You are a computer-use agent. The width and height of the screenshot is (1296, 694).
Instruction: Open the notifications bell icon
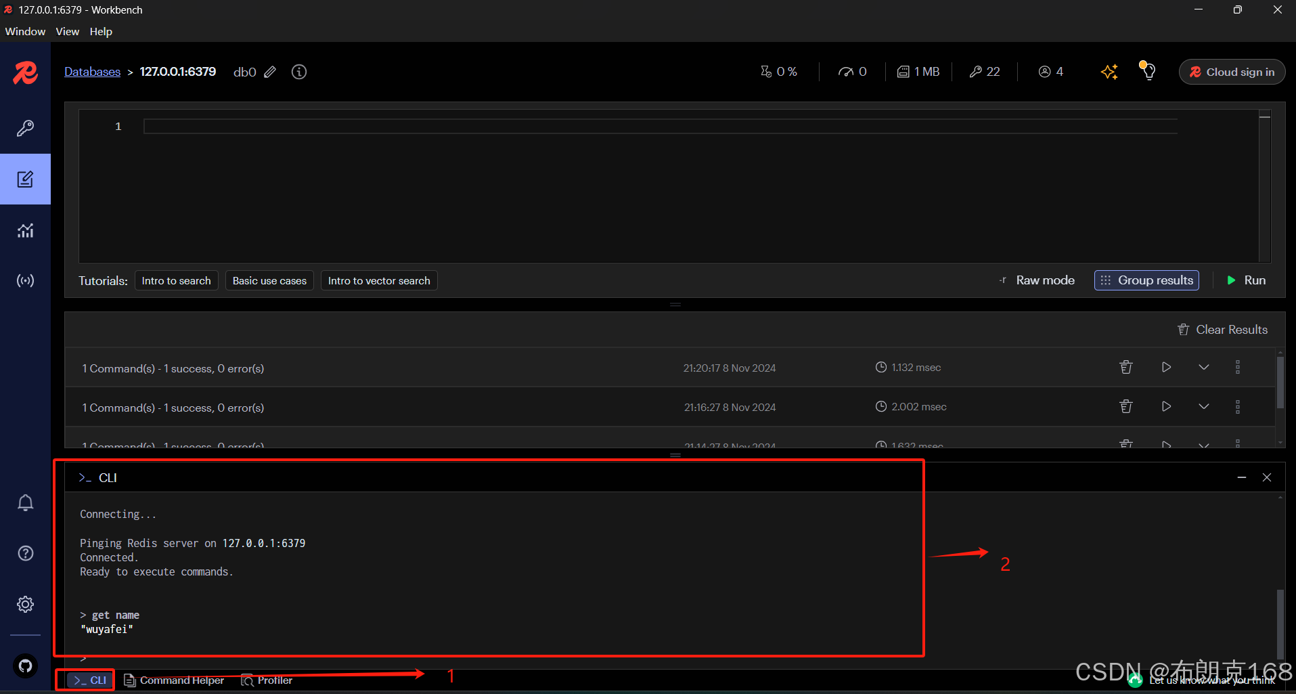click(x=25, y=503)
